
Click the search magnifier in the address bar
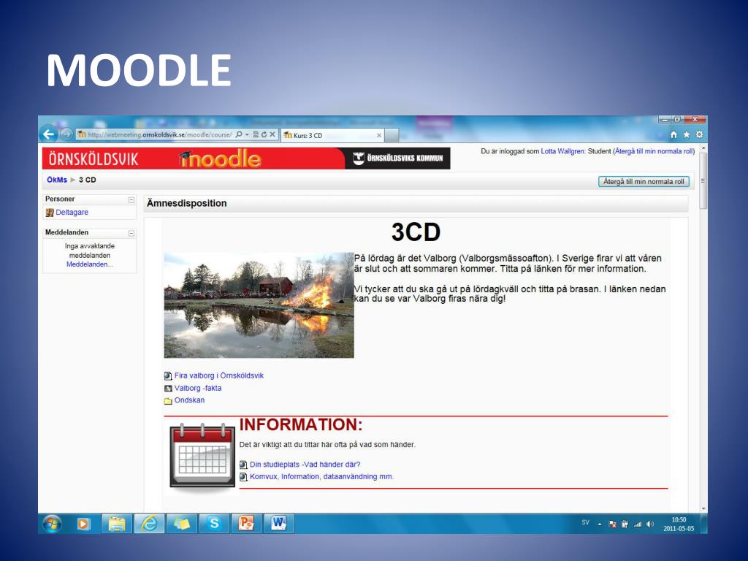239,134
